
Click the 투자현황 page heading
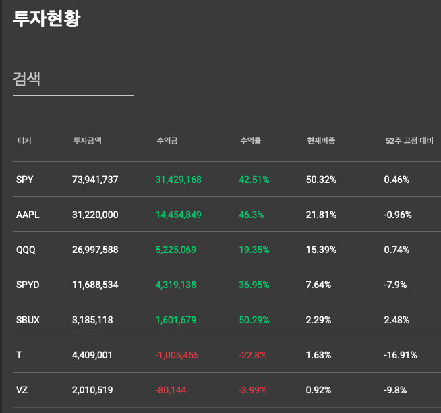[47, 19]
